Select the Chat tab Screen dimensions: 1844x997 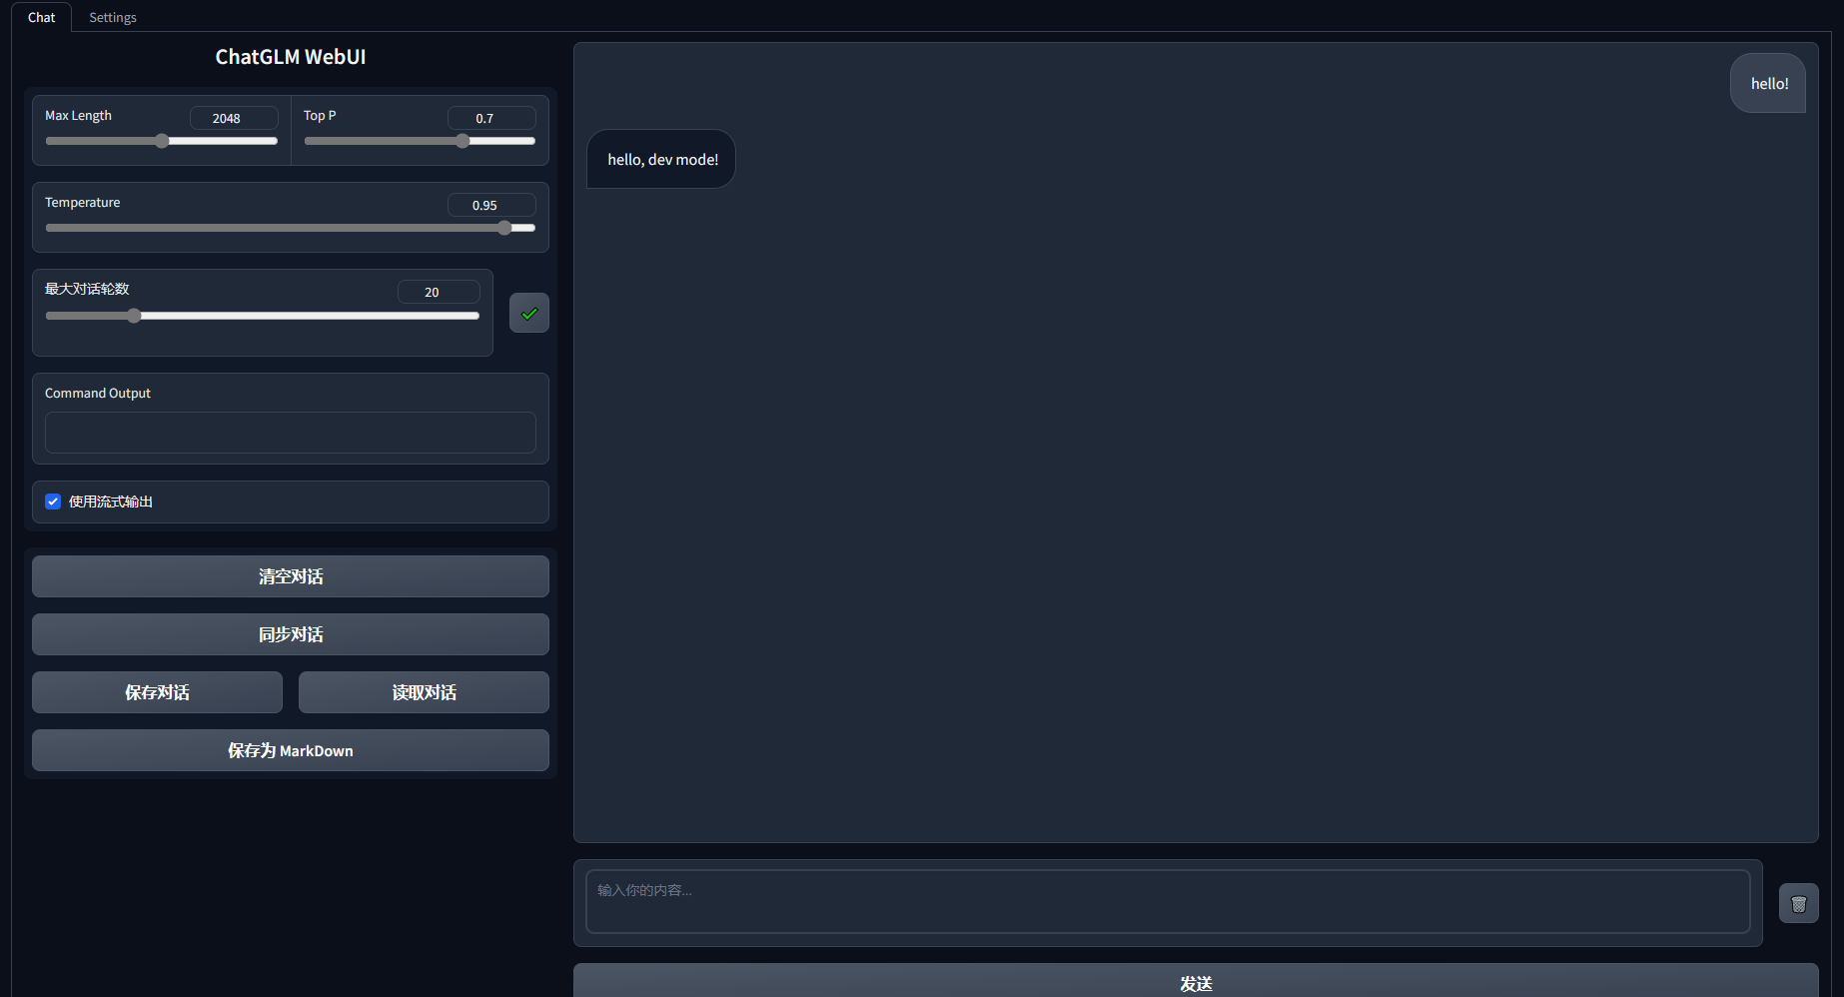tap(42, 17)
